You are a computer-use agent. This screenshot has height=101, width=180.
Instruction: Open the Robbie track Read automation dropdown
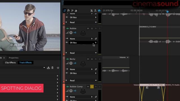[x=83, y=53]
